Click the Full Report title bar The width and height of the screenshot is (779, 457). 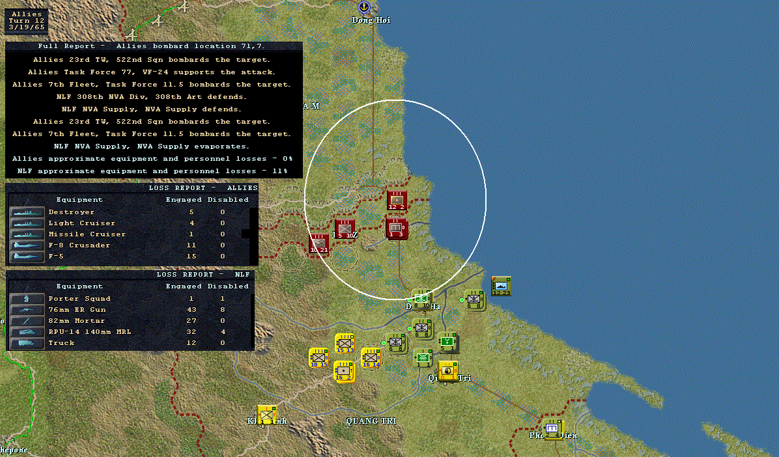point(154,46)
